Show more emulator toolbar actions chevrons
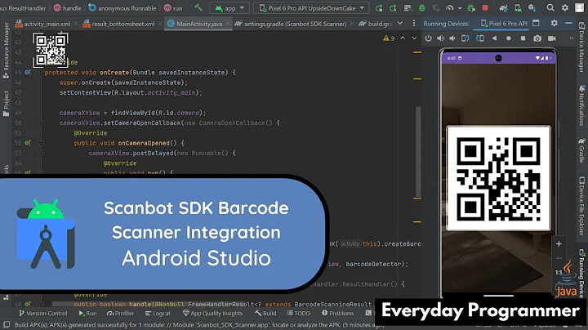The image size is (588, 330). 572,38
